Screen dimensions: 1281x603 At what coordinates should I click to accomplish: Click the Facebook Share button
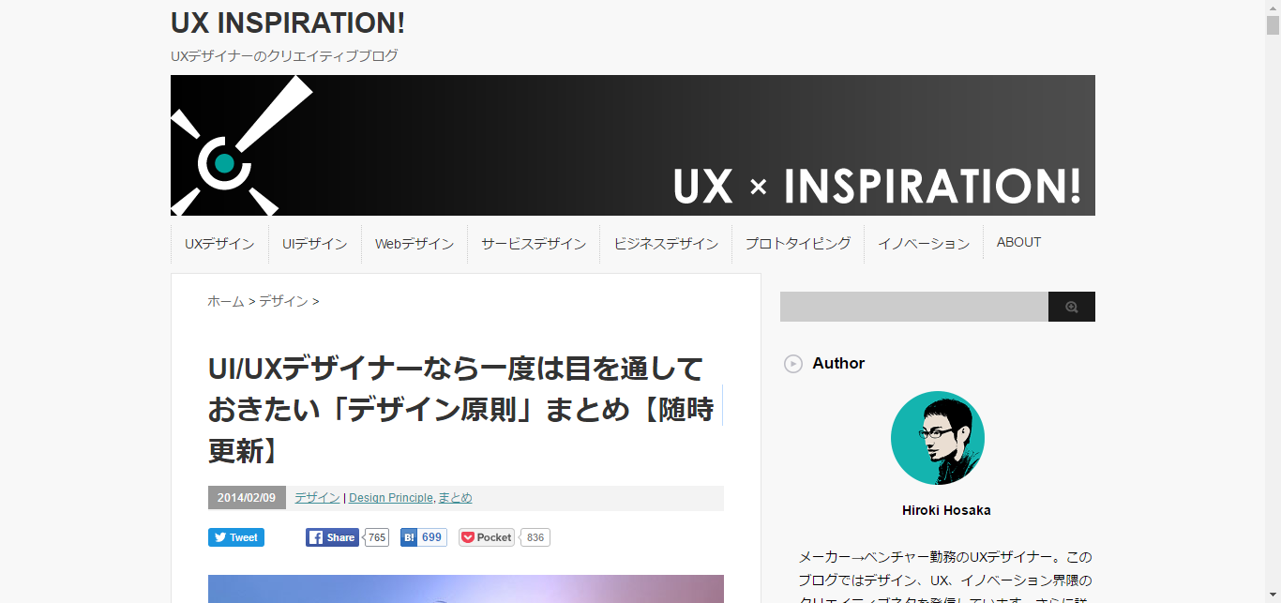(x=332, y=537)
